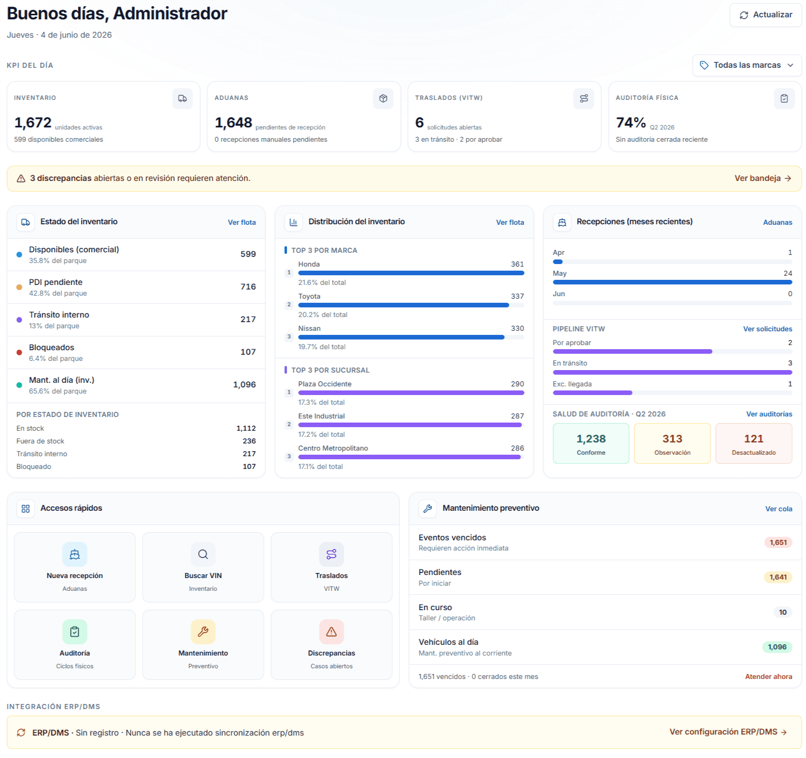Screen dimensions: 806x758
Task: Click the Jun receptions row
Action: 673,298
